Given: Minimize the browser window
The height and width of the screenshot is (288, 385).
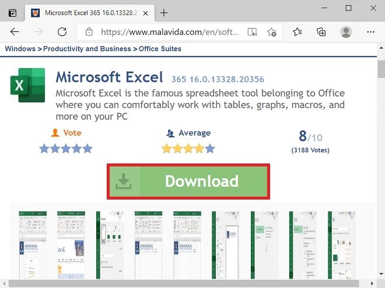Looking at the screenshot, I should click(x=324, y=8).
